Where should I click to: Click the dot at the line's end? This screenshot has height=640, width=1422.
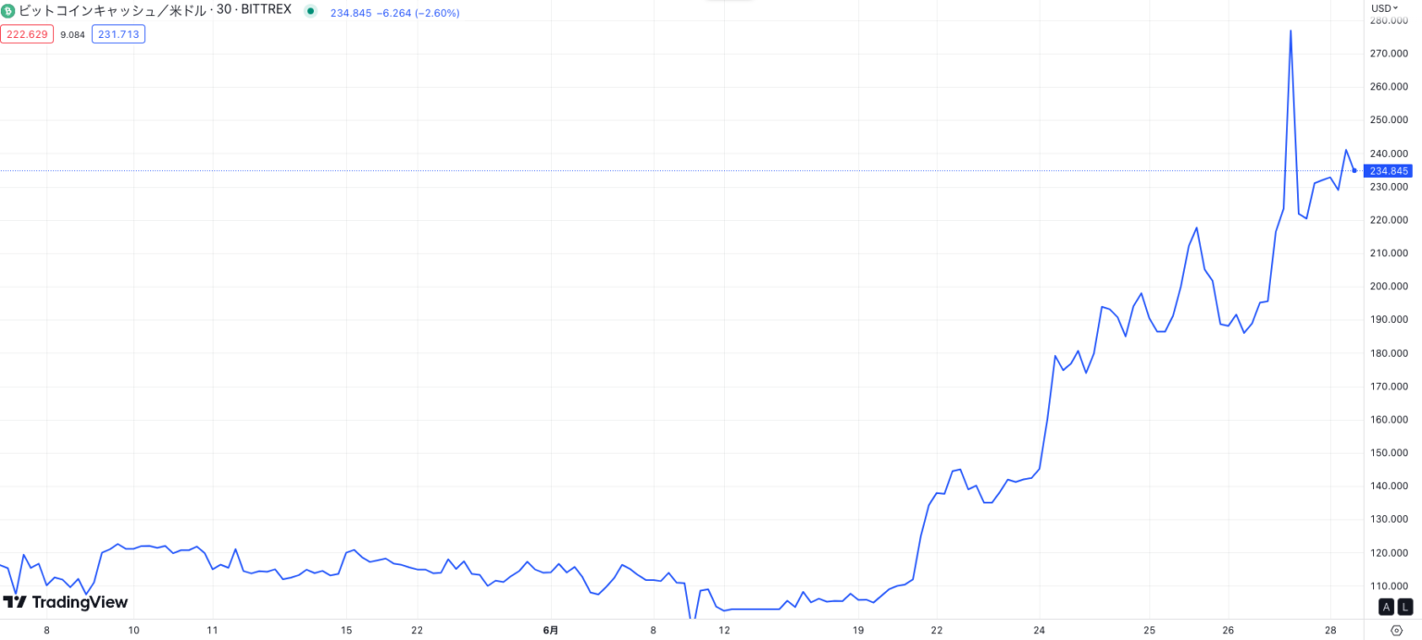coord(1354,170)
